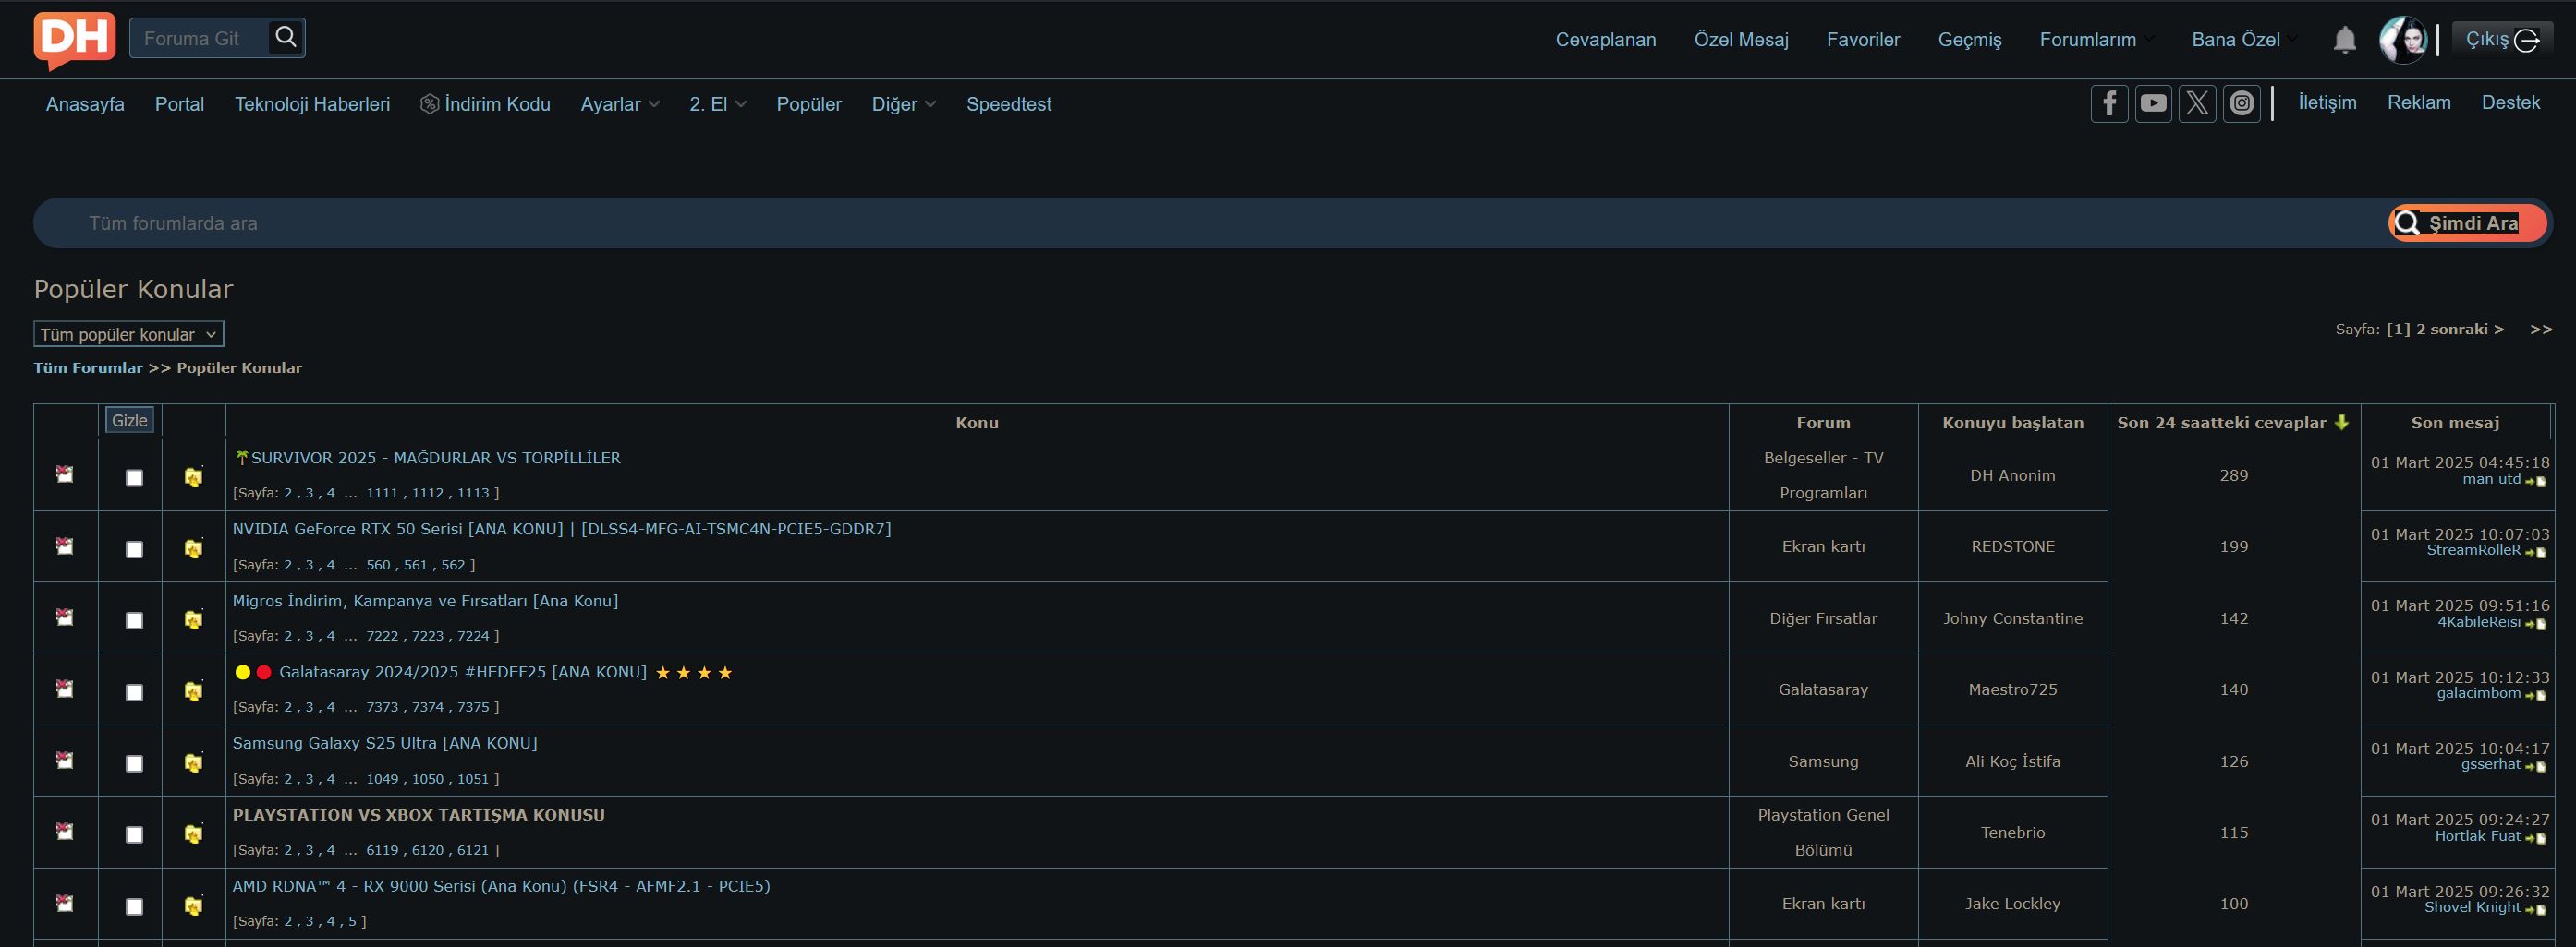Focus the Tüm forumlarda ara search field

pyautogui.click(x=1210, y=222)
